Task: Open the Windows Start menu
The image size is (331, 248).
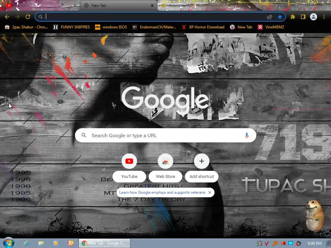Action: click(8, 243)
